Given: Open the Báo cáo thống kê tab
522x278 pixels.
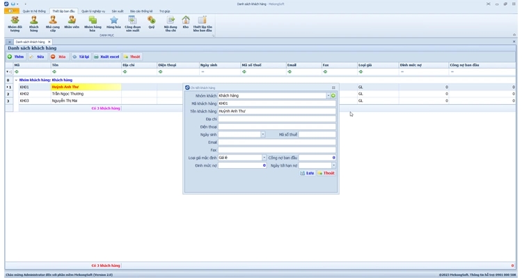Looking at the screenshot, I should tap(141, 11).
